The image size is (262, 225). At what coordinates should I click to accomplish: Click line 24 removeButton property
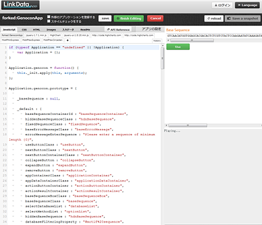point(56,170)
